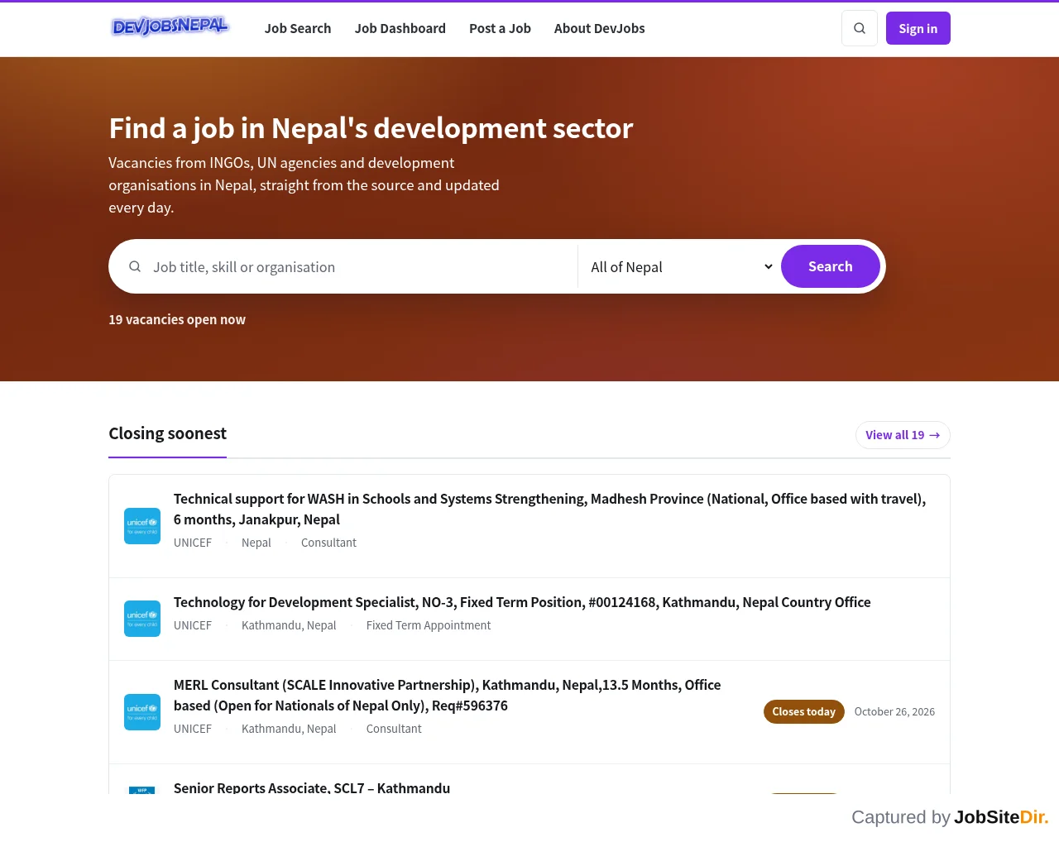Open Senior Reports Associate SCL7 Kathmandu job
The height and width of the screenshot is (842, 1059).
point(312,787)
